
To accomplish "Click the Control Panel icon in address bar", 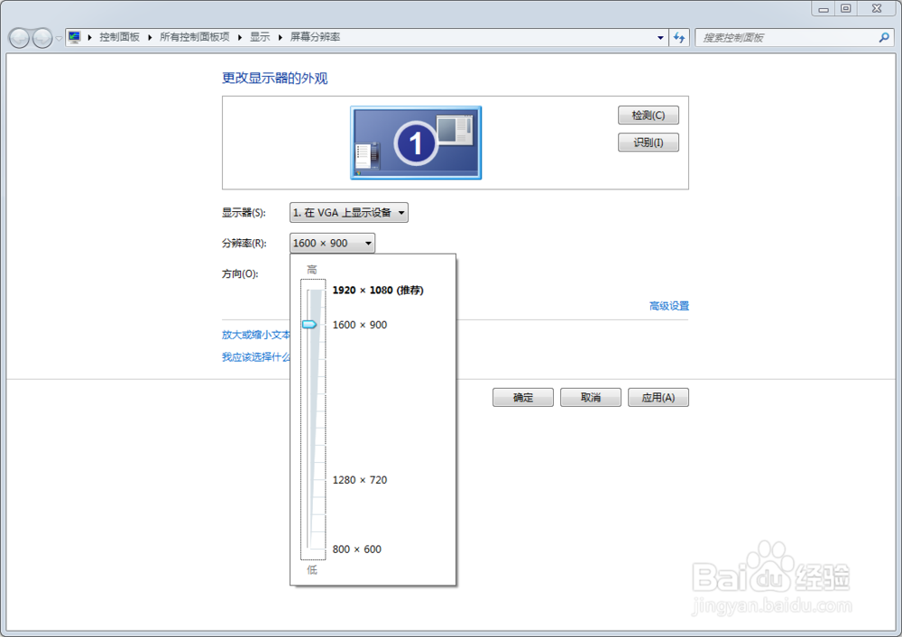I will 74,37.
